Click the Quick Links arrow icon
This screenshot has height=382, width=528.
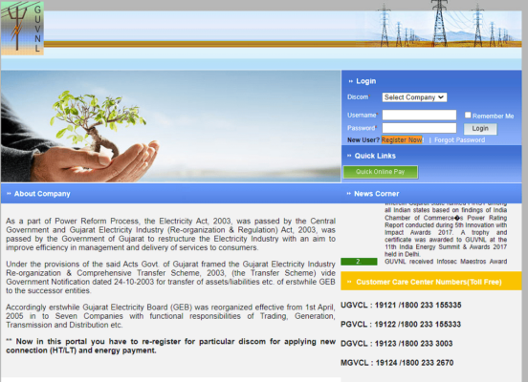[349, 156]
